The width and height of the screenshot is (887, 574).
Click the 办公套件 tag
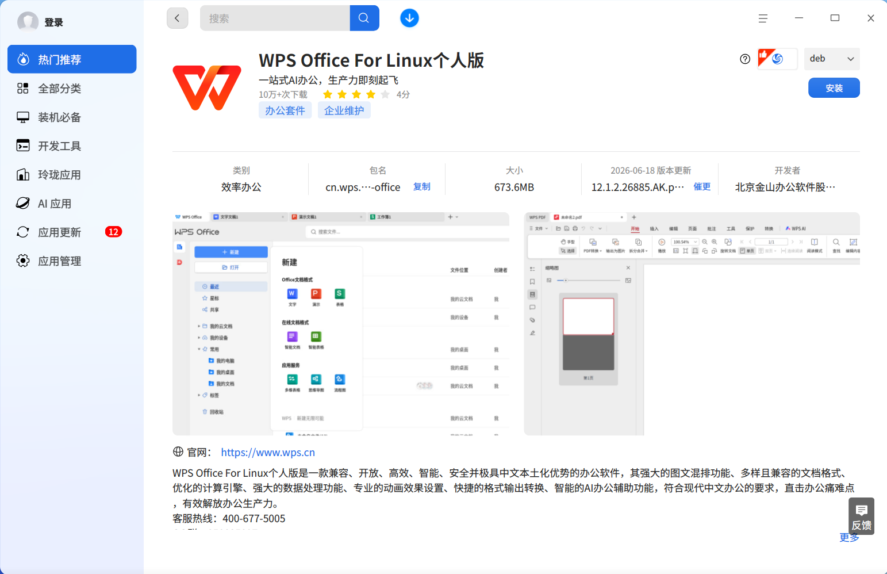[x=285, y=110]
